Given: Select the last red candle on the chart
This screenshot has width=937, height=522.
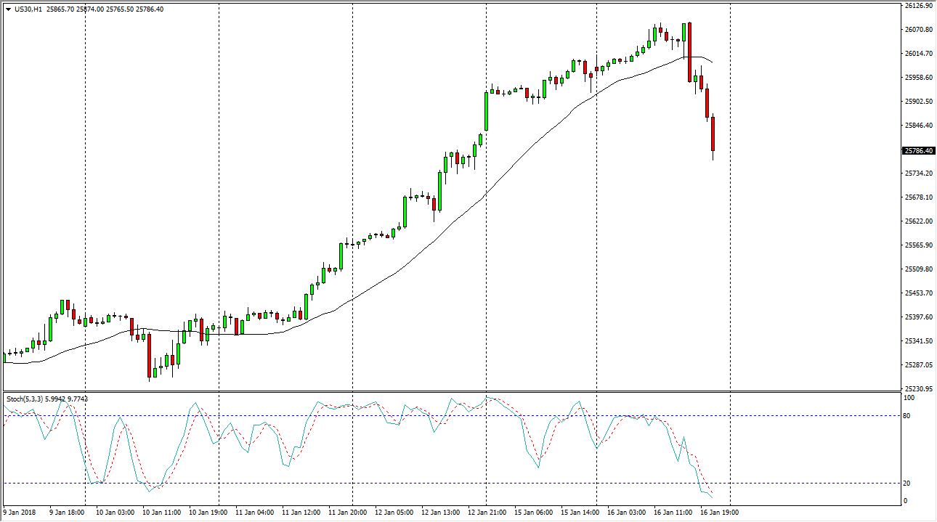Looking at the screenshot, I should tap(713, 134).
